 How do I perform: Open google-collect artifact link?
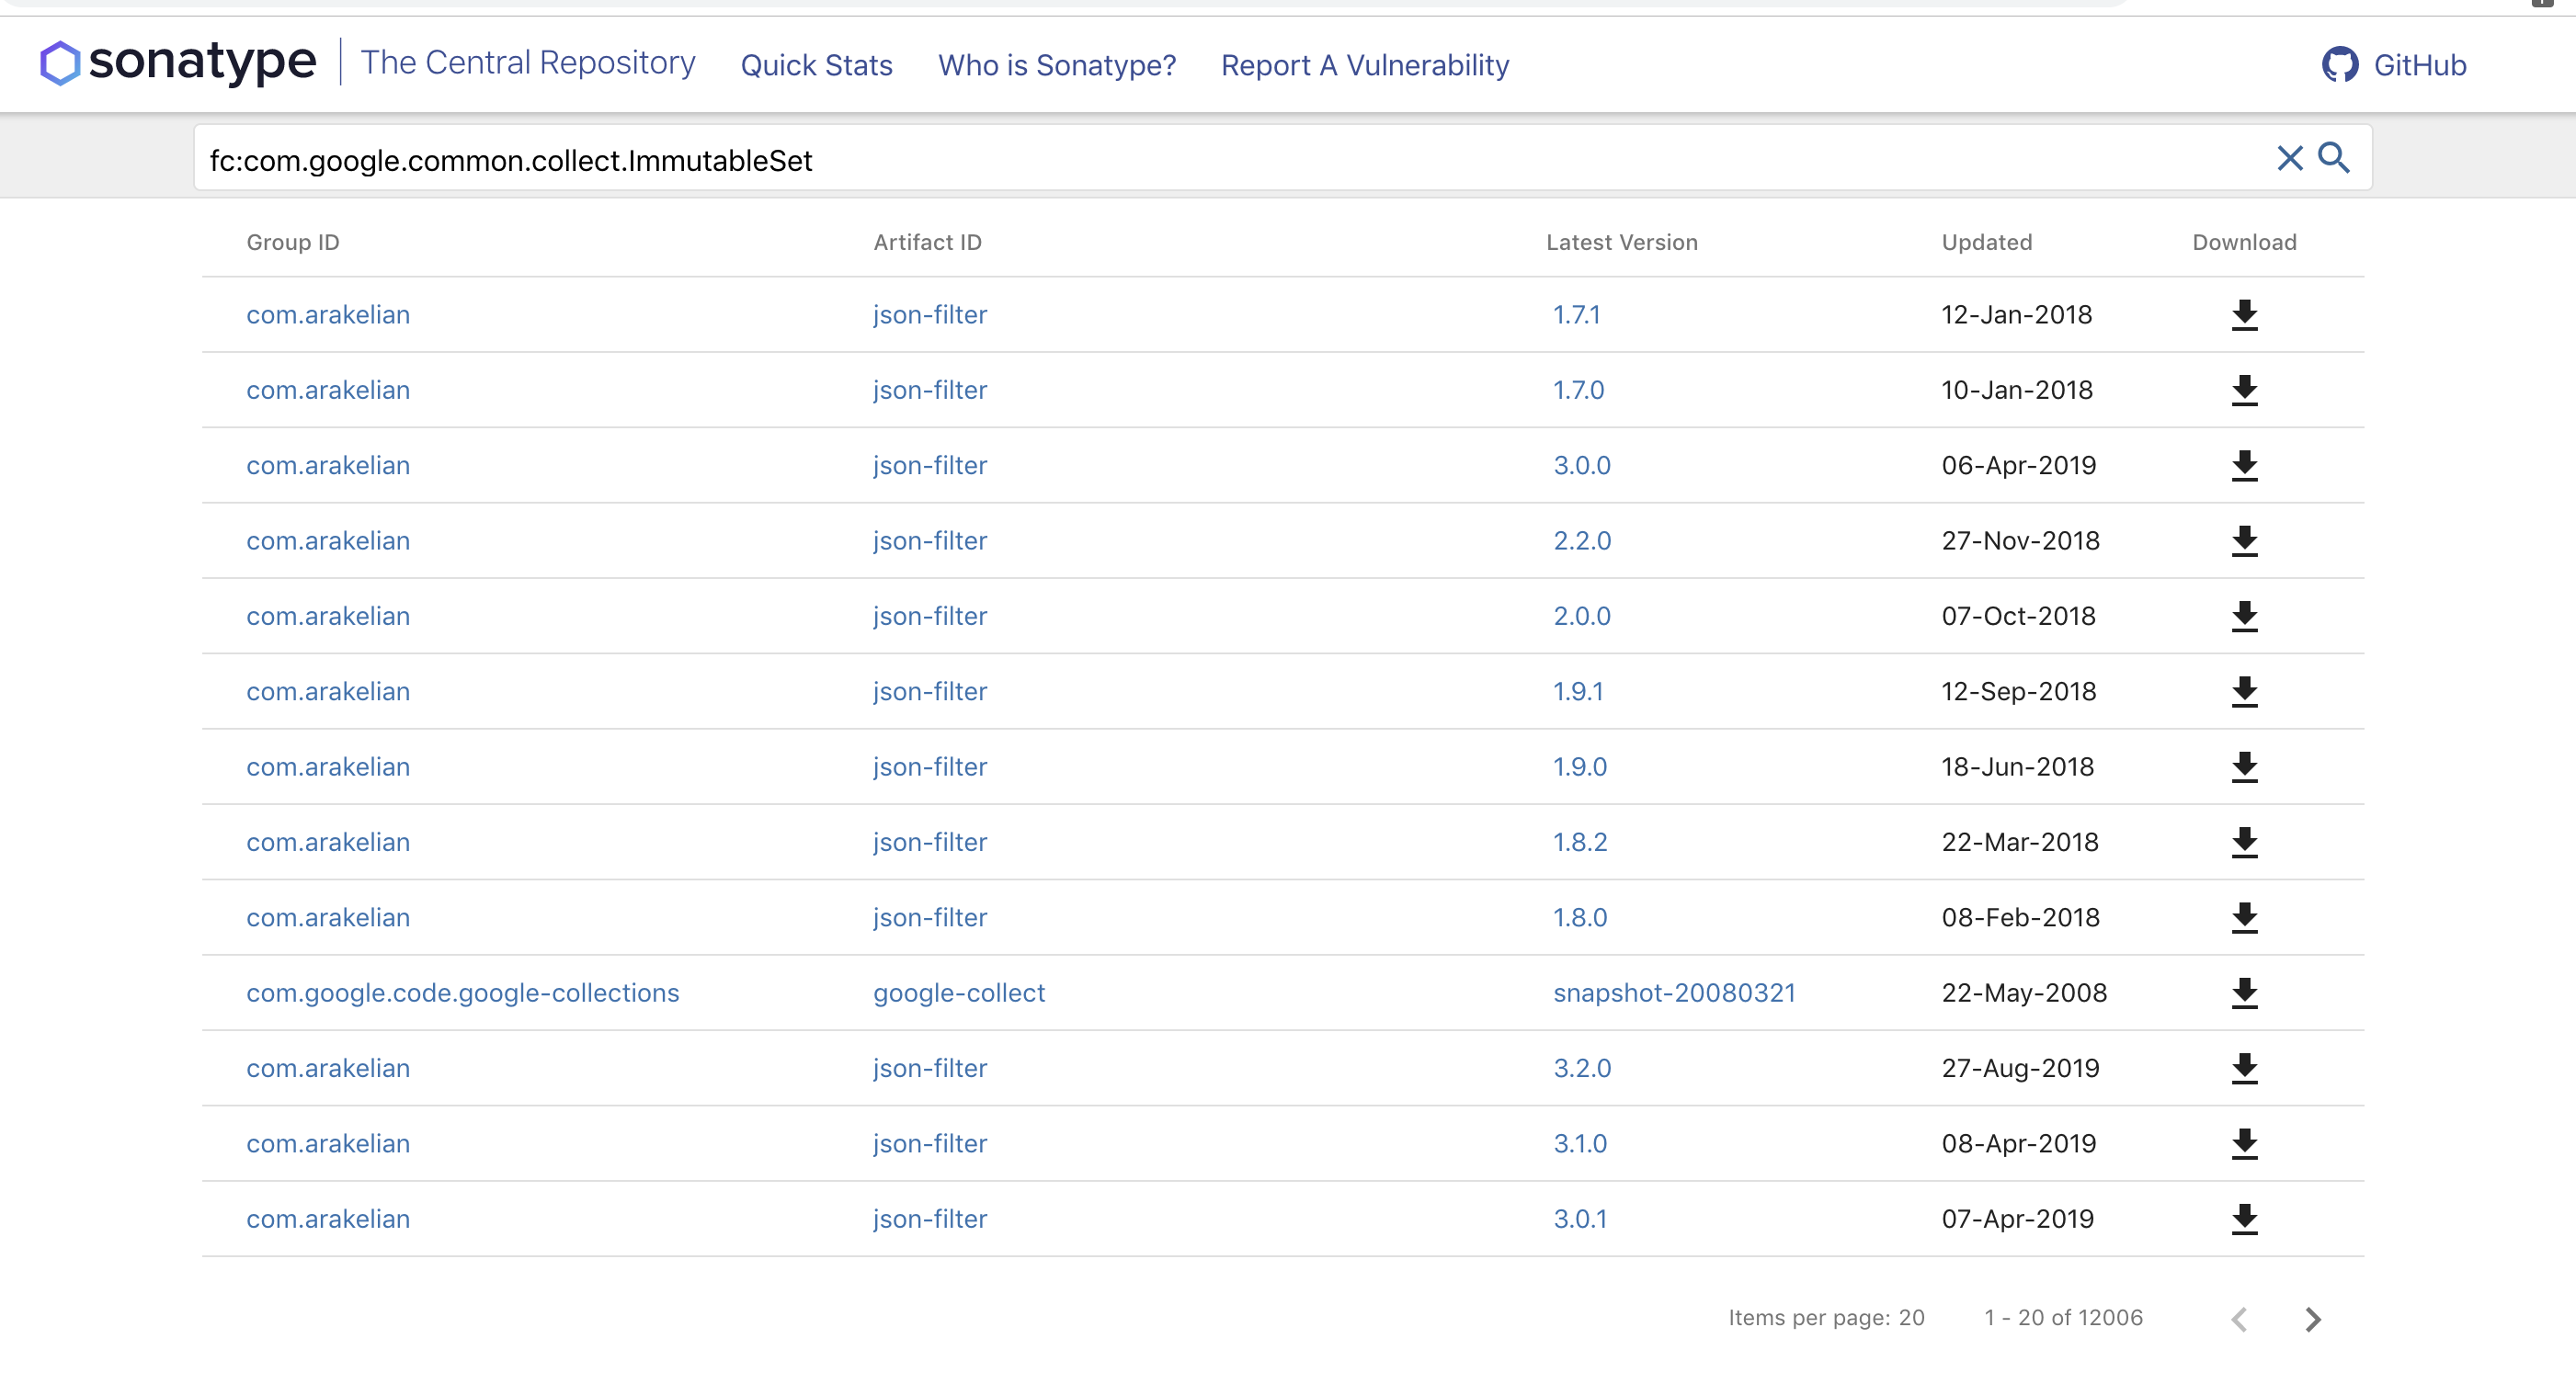[958, 993]
